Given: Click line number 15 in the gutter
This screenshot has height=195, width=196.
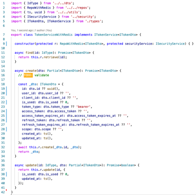Looking at the screenshot, I should (x=3, y=71).
